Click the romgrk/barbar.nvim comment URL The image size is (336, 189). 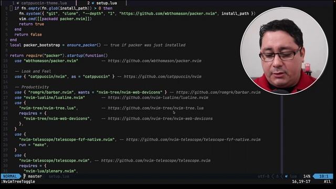(218, 92)
